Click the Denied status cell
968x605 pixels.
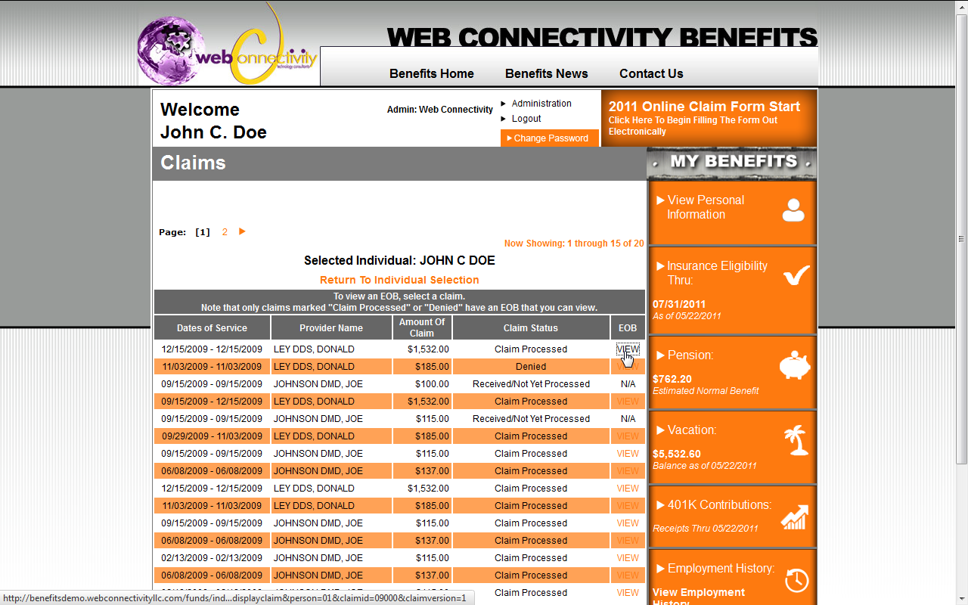[x=531, y=367]
